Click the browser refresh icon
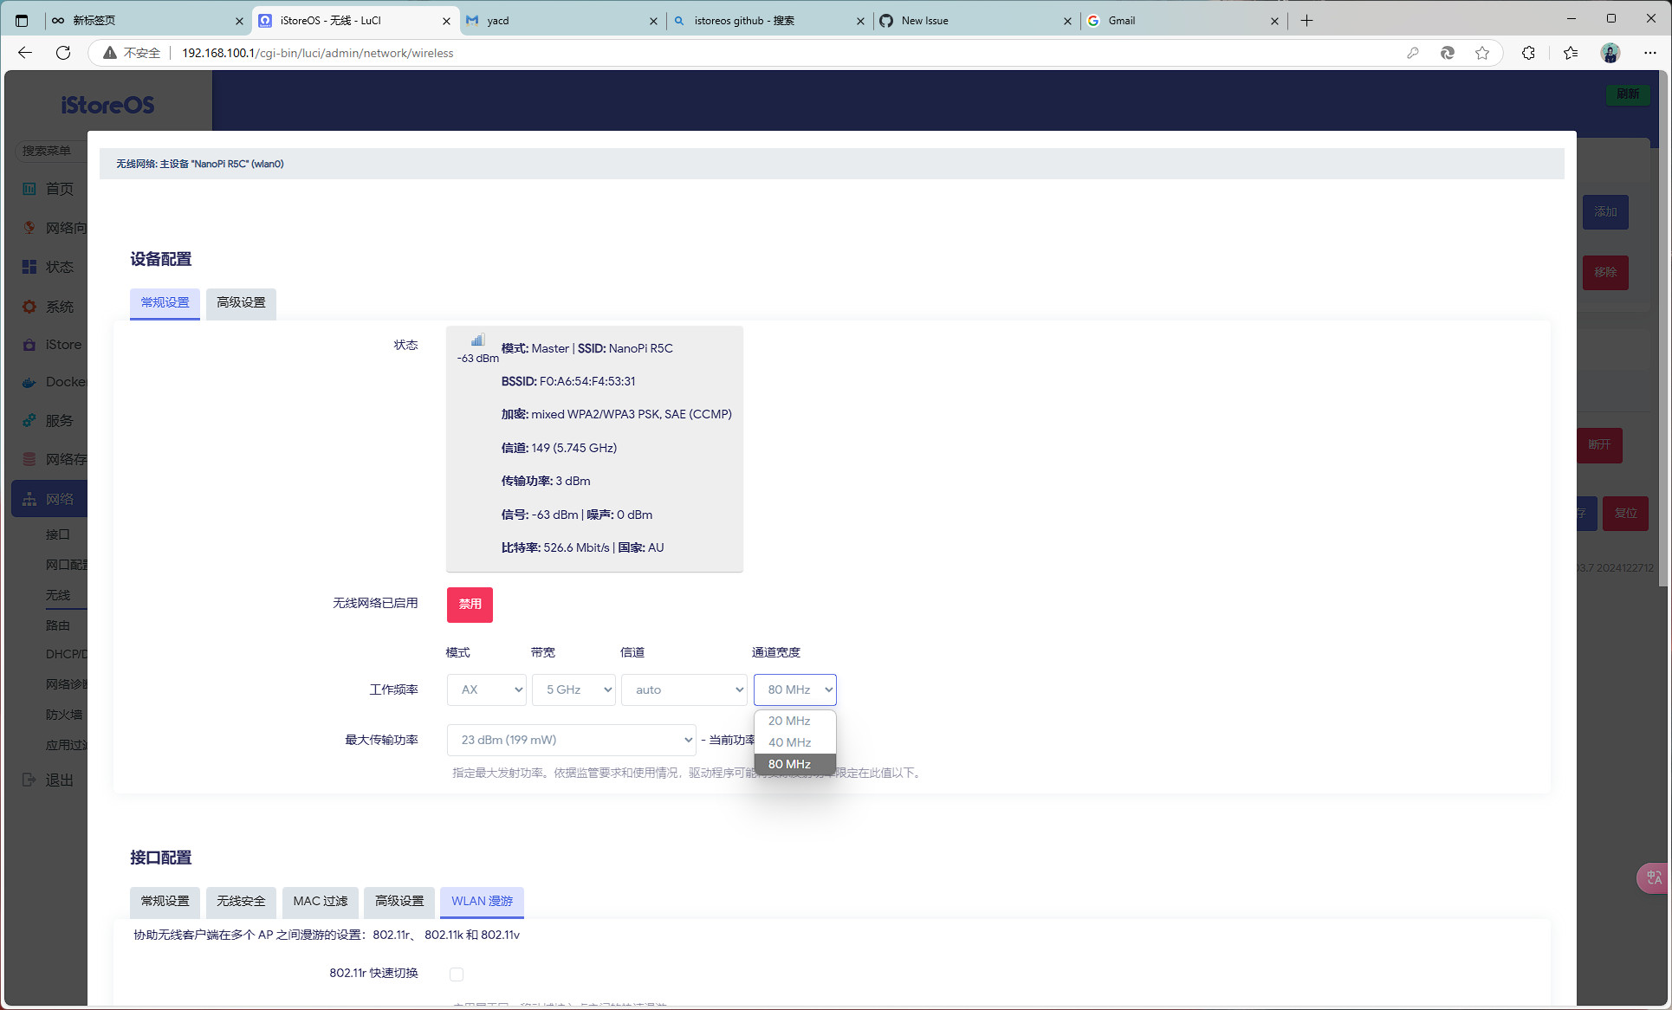The width and height of the screenshot is (1672, 1010). 63,53
